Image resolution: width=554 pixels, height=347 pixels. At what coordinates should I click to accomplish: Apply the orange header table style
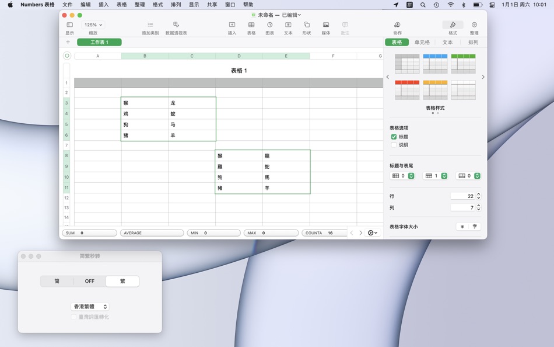click(435, 90)
